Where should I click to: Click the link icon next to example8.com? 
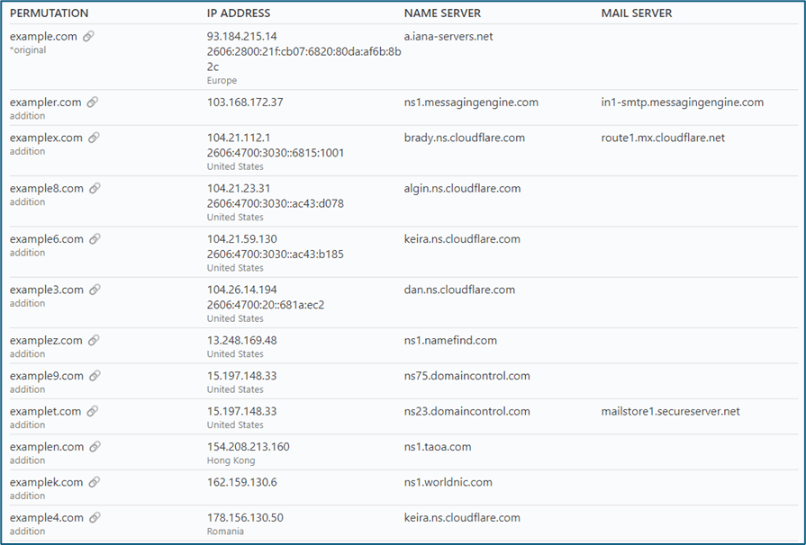point(95,189)
